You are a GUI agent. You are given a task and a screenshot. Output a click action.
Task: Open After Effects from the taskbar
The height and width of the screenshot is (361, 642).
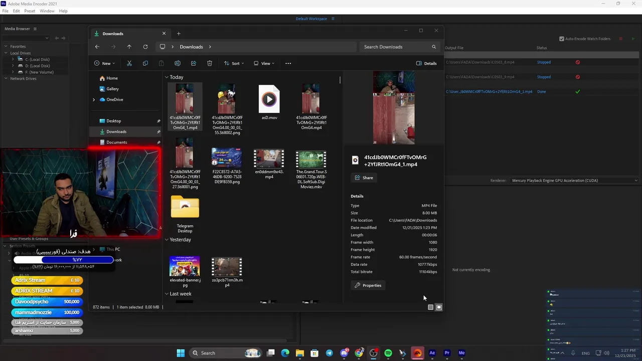pyautogui.click(x=432, y=353)
